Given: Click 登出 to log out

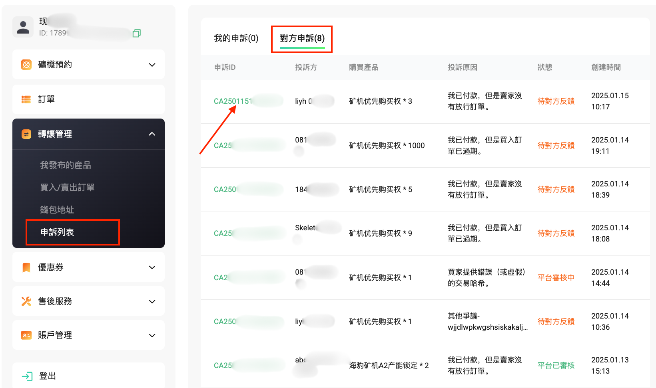Looking at the screenshot, I should 48,376.
